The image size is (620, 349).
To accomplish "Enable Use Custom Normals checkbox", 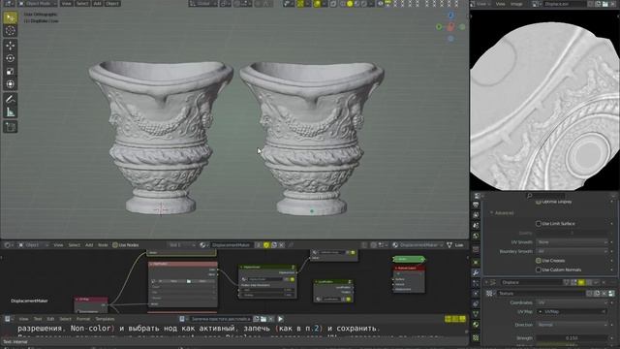I will 539,270.
